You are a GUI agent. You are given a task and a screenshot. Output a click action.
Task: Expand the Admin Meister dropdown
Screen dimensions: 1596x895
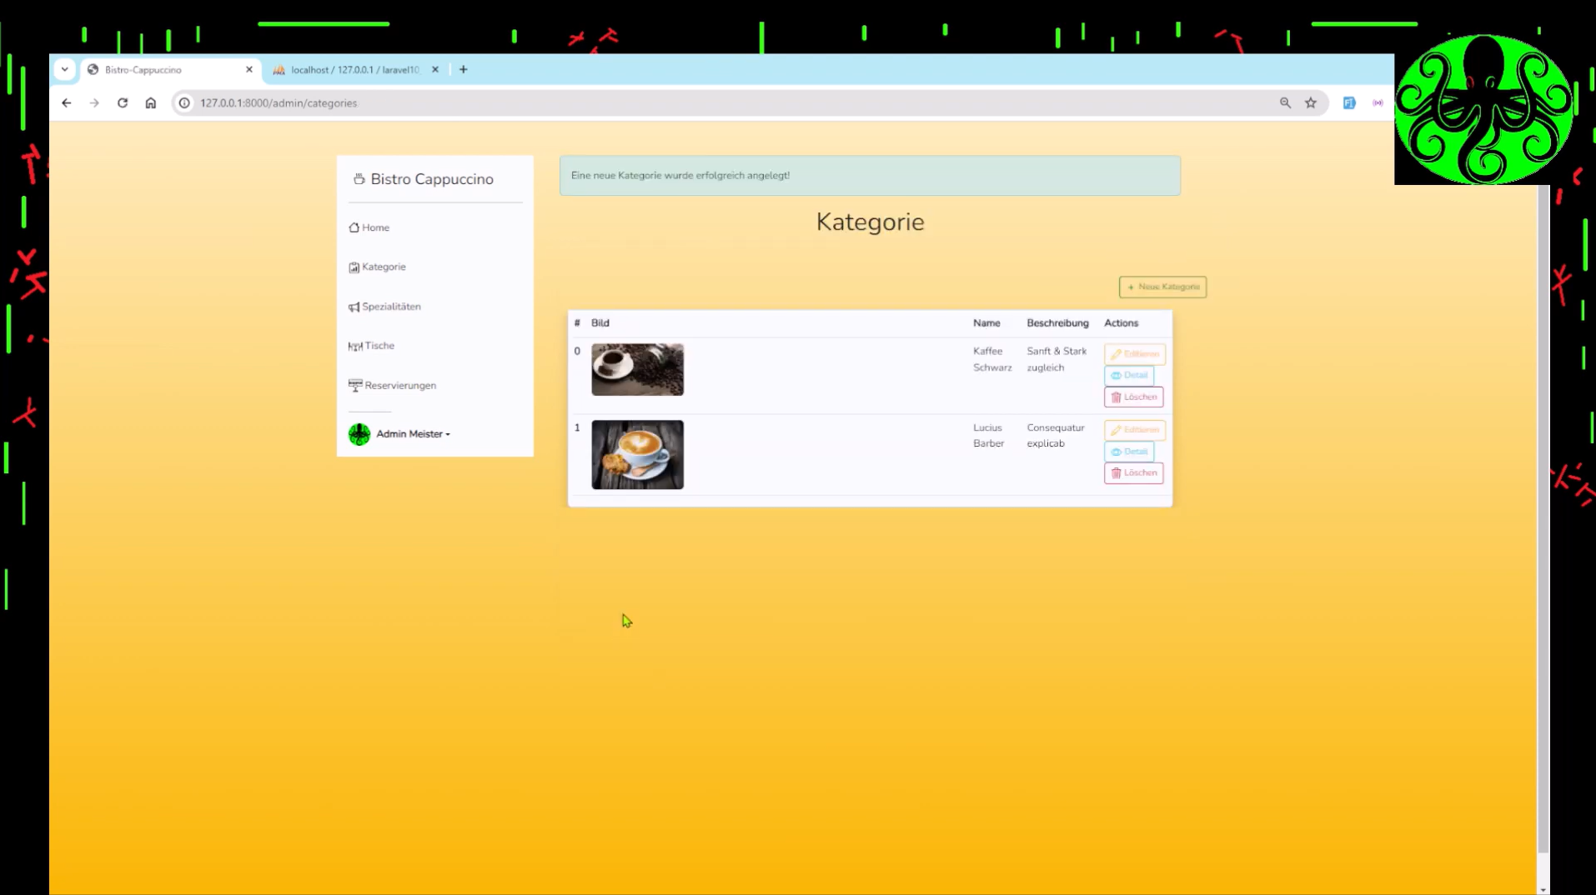pos(400,434)
